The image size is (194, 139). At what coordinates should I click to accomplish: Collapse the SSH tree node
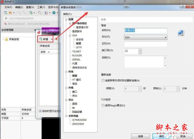70,35
